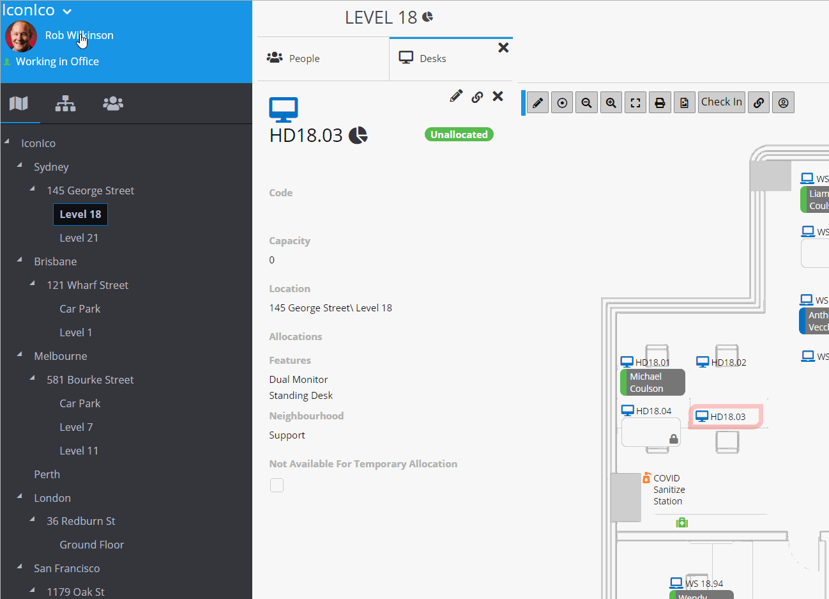This screenshot has width=829, height=599.
Task: Select Level 21 under 145 George Street
Action: tap(79, 237)
